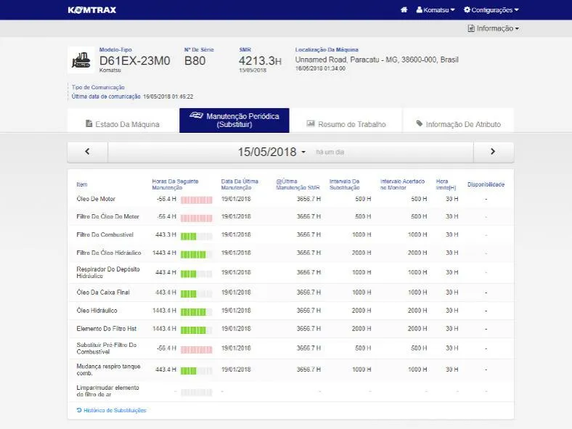
Task: Click the Elemento Do Filtro Hst item
Action: click(106, 329)
